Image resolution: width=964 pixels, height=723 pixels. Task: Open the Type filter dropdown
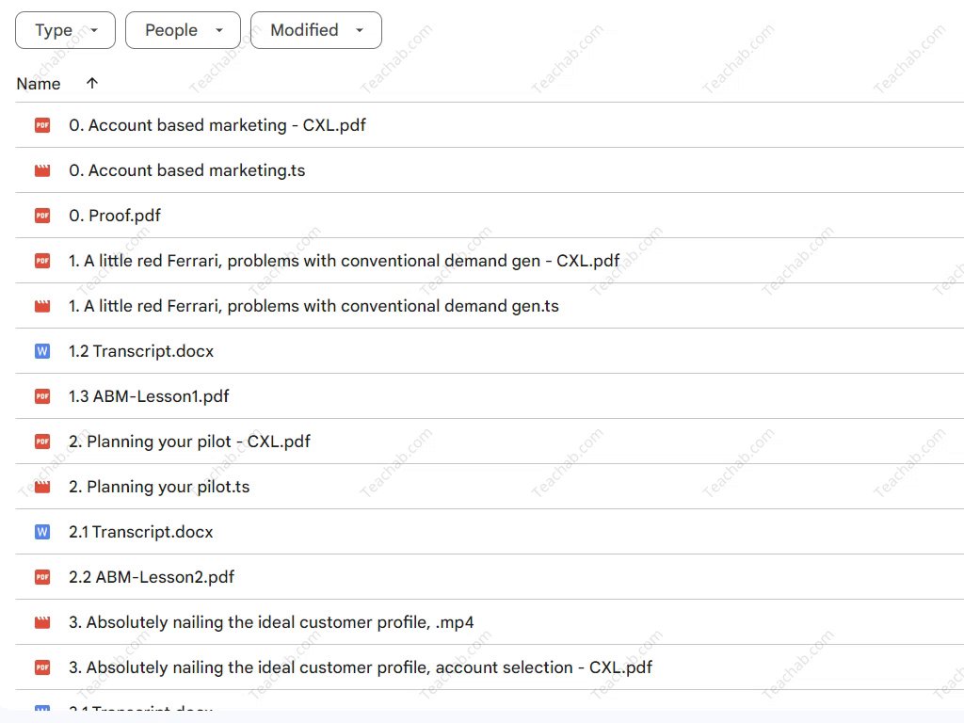(65, 30)
